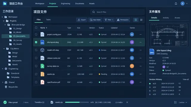Screen dimensions: 191x107
Task: Switch to the Activity tab
Action: point(166,18)
